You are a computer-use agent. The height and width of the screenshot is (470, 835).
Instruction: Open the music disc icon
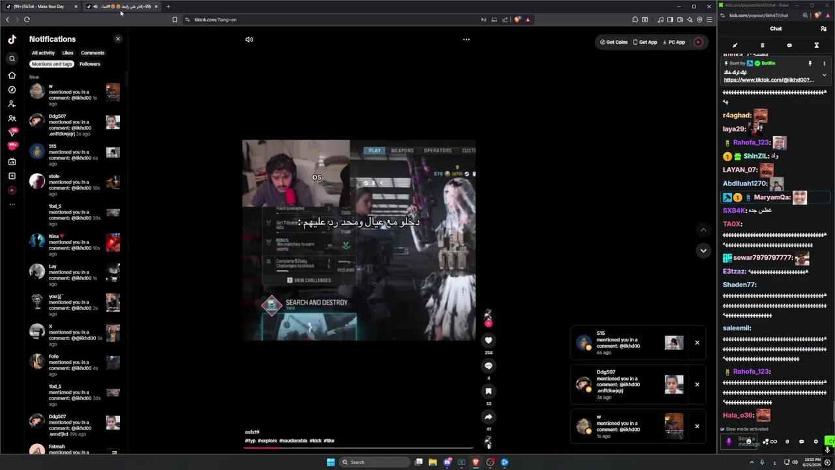pyautogui.click(x=488, y=442)
